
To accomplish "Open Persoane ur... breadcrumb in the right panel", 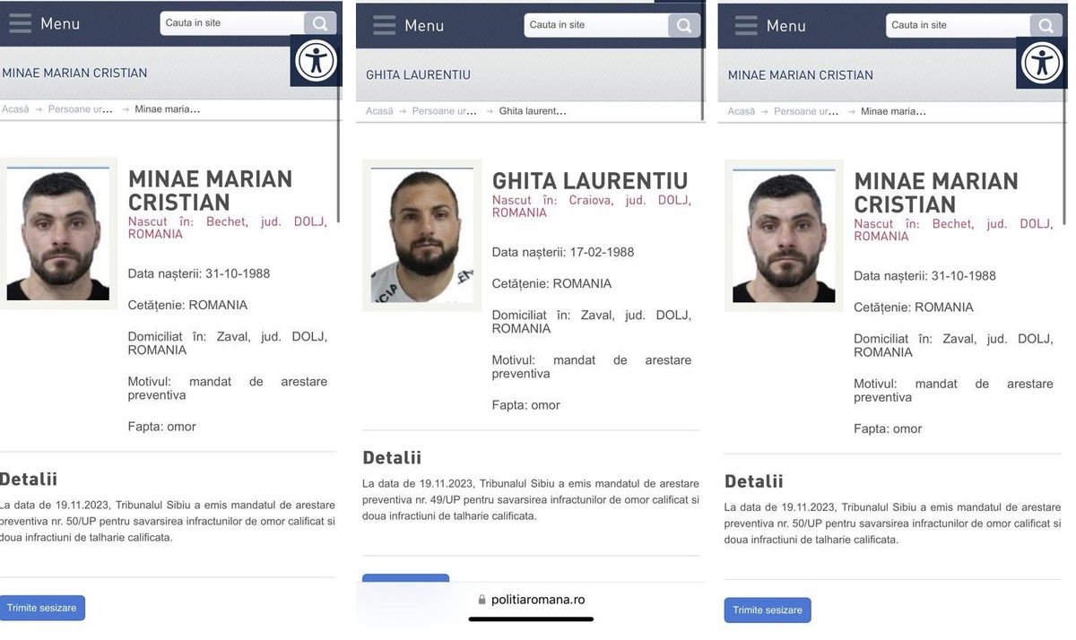I will (807, 111).
